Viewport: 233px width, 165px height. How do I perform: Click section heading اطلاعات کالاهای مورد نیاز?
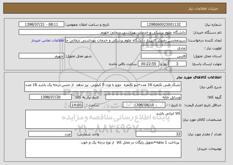point(199,77)
